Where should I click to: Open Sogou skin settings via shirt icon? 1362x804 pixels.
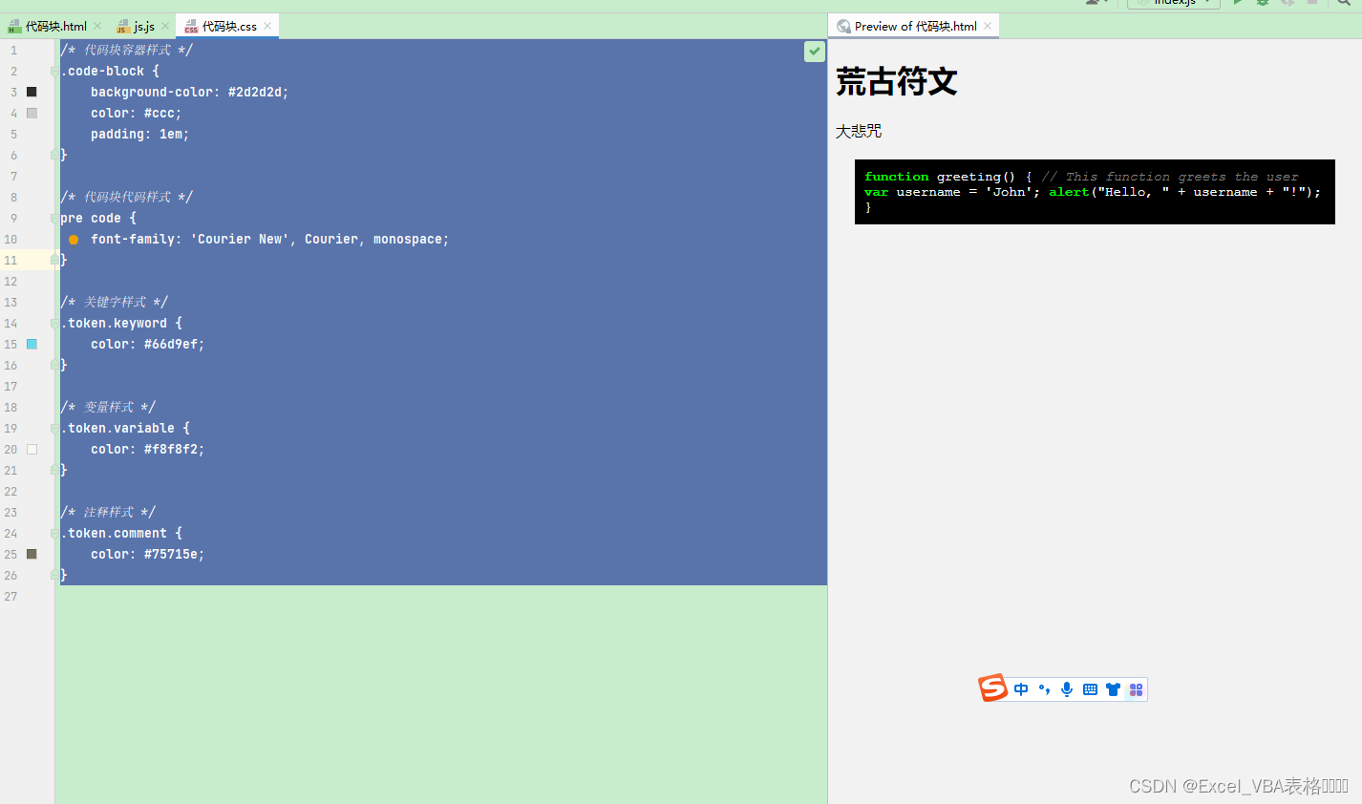click(1113, 688)
